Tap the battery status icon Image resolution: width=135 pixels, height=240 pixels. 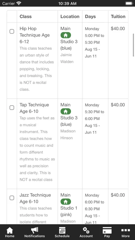click(x=129, y=3)
